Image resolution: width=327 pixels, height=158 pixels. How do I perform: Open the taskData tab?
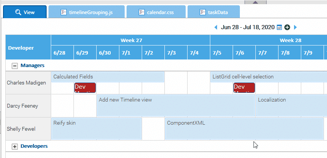pos(214,12)
